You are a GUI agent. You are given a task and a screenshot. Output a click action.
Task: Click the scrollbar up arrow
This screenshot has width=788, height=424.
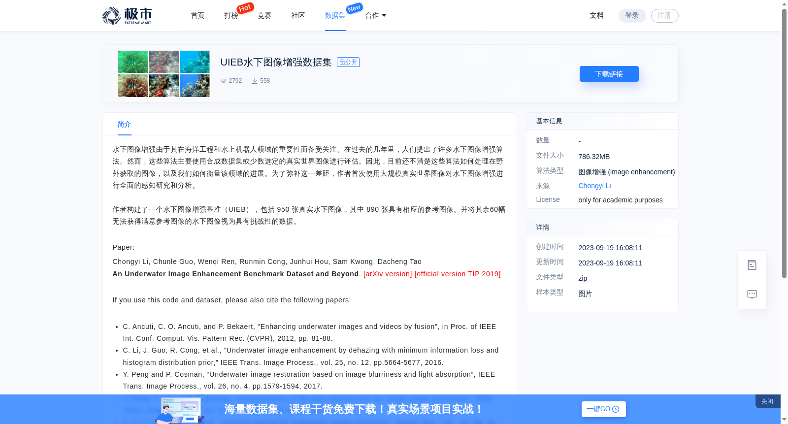point(784,4)
